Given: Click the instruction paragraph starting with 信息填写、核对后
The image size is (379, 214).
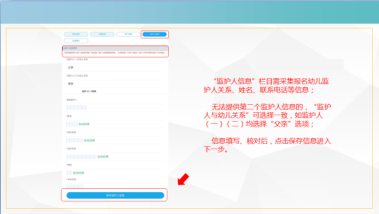Looking at the screenshot, I should [x=267, y=145].
